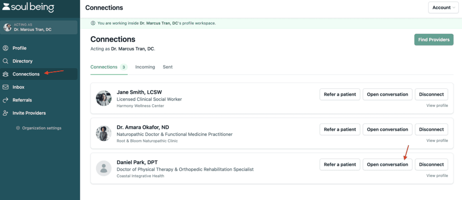The width and height of the screenshot is (462, 200).
Task: Open Inbox via the envelope icon
Action: coord(5,87)
